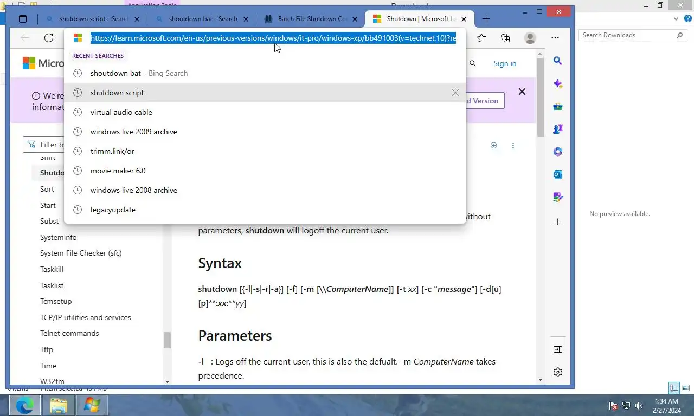Image resolution: width=694 pixels, height=416 pixels.
Task: Open System File Checker (sfc) entry
Action: click(81, 253)
